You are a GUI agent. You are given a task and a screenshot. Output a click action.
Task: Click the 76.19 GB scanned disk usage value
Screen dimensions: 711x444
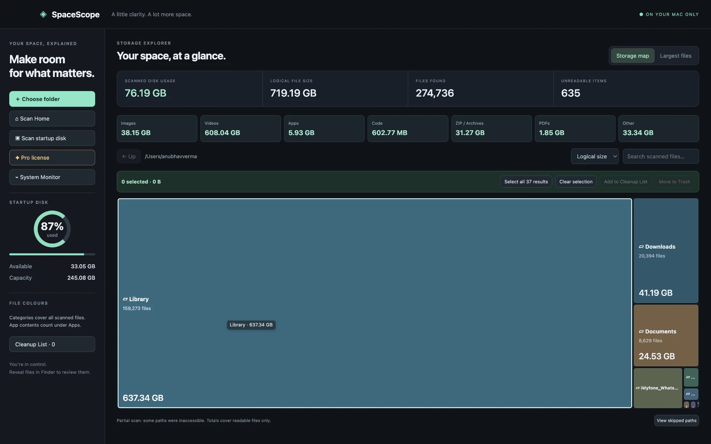pos(146,93)
